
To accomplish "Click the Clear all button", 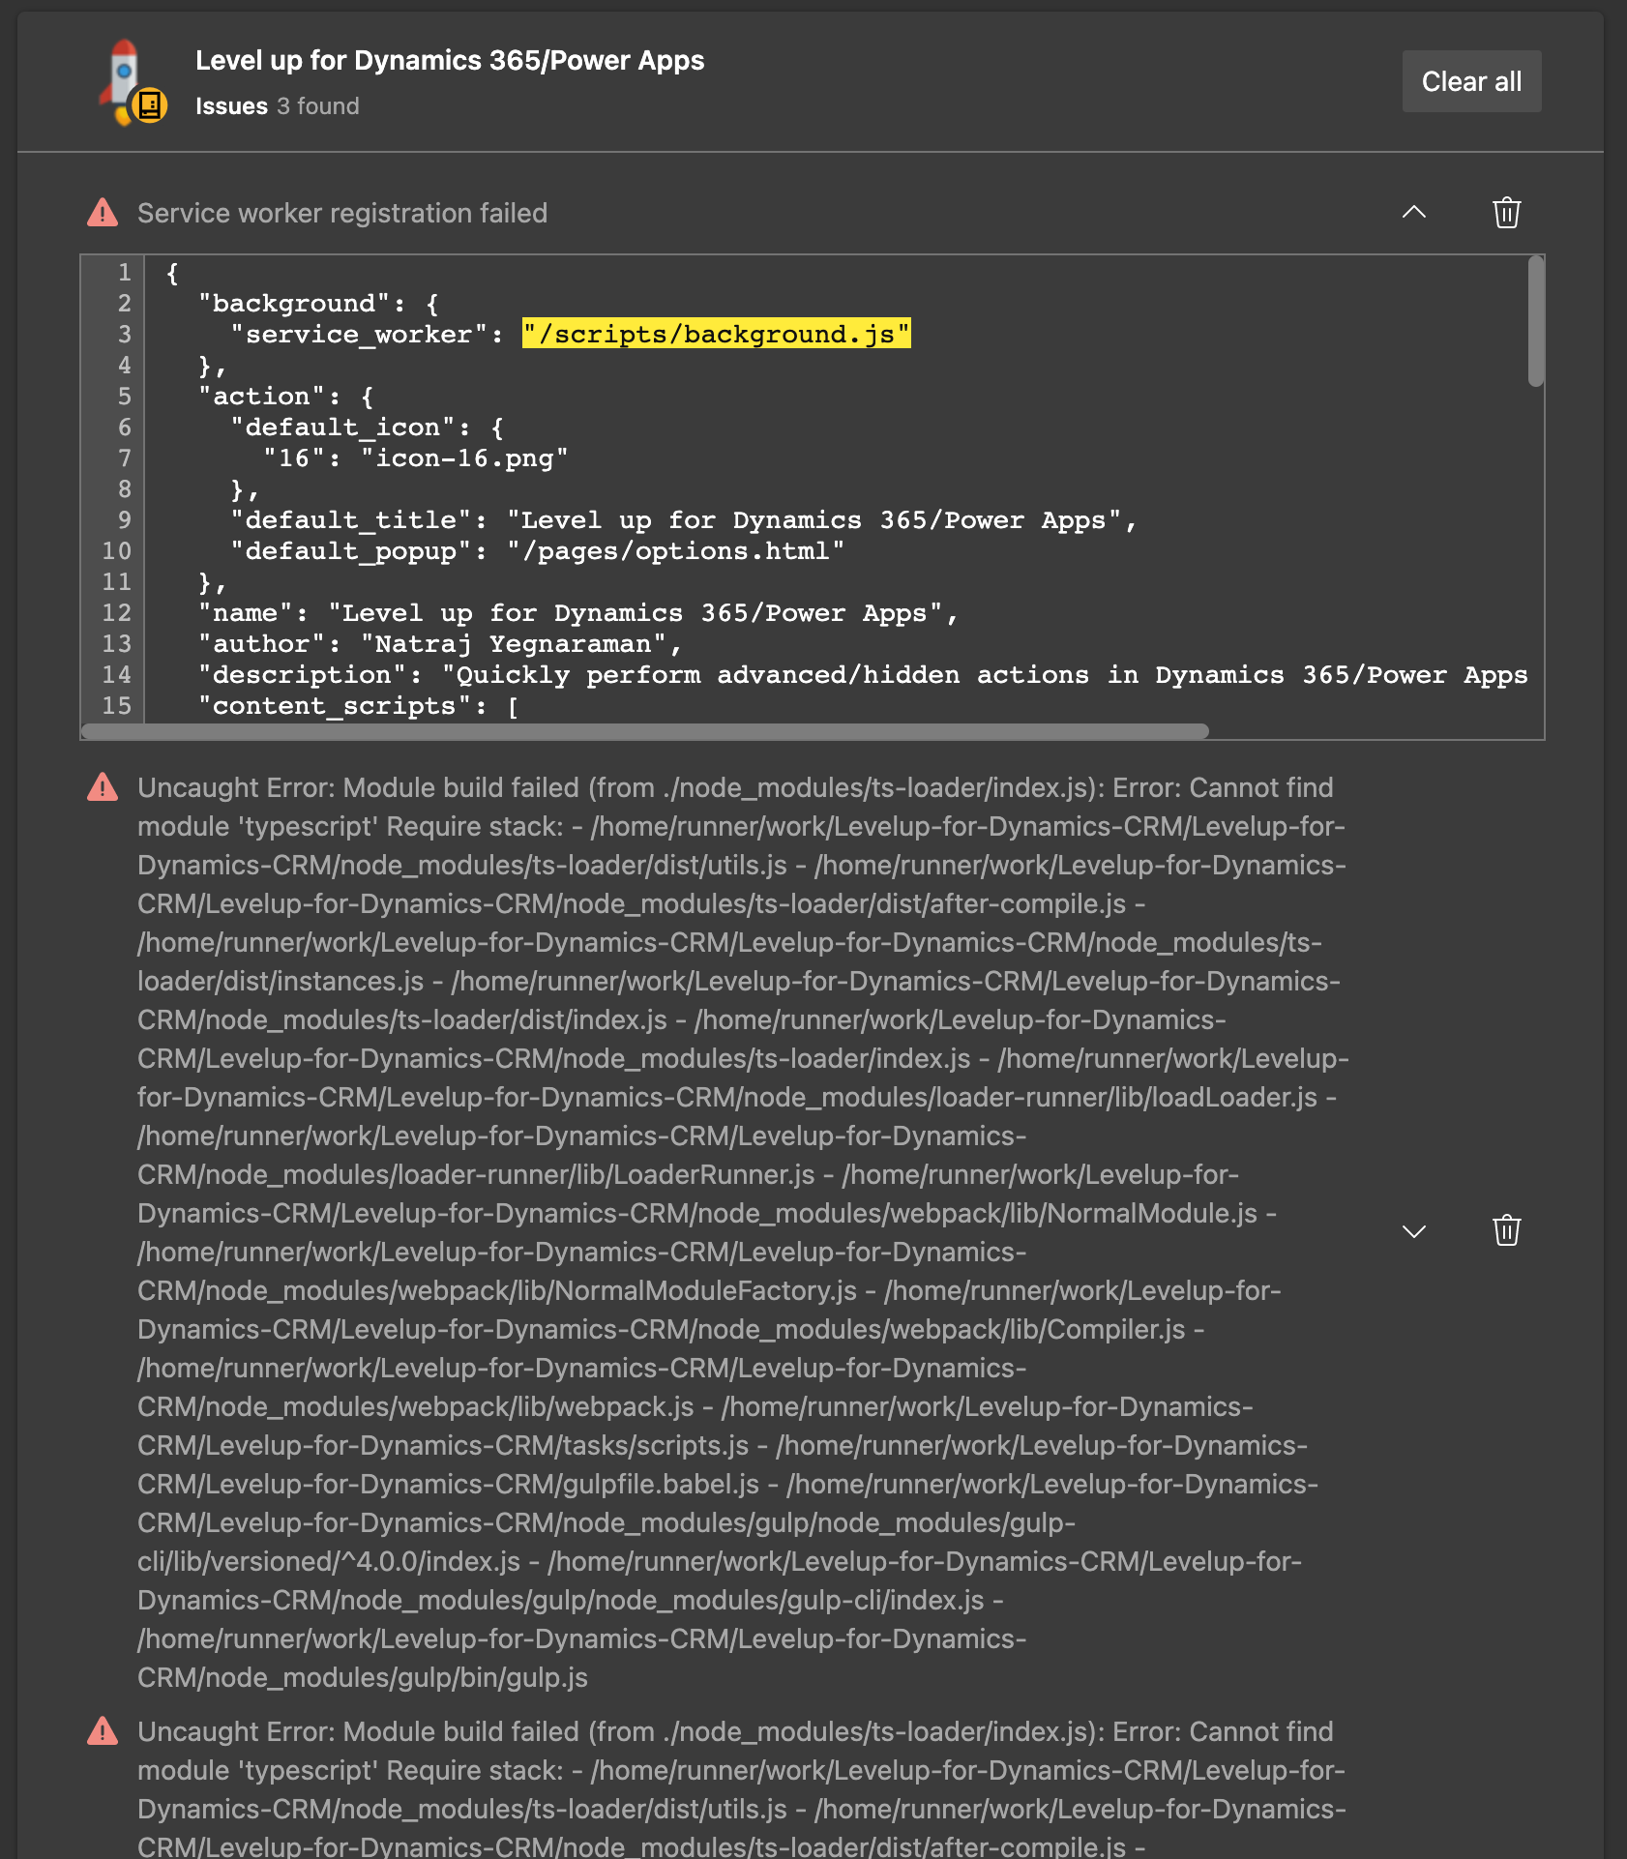I will click(1471, 81).
